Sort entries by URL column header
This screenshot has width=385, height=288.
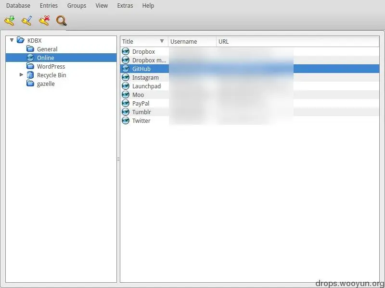297,41
